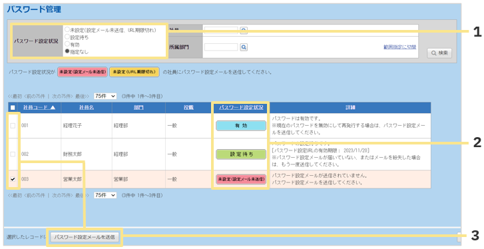484x249 pixels.
Task: Check the box for employee 002 財務太郎
Action: point(13,154)
